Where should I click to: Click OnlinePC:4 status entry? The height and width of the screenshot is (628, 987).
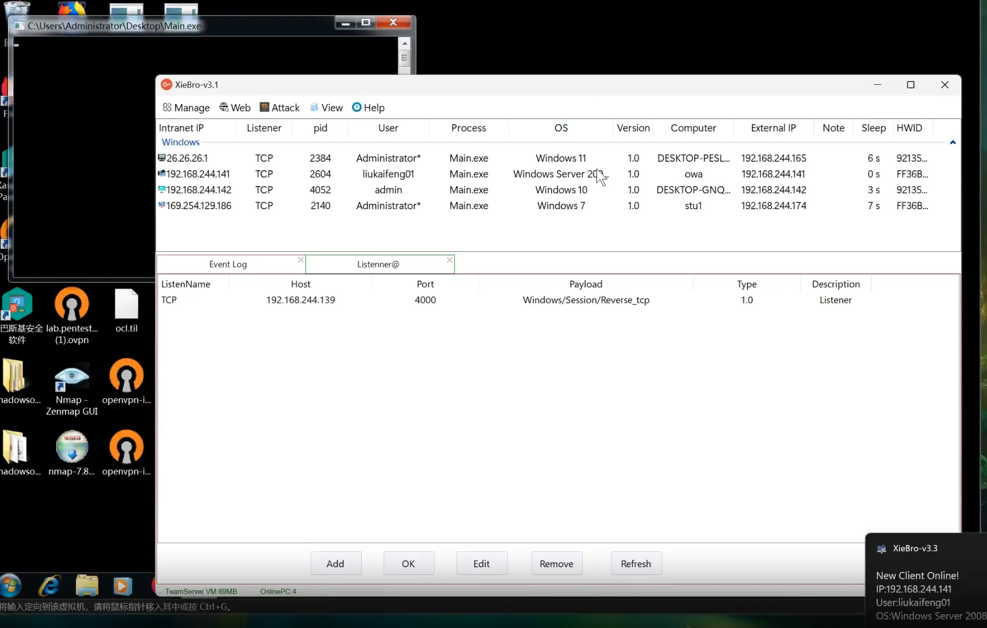coord(278,591)
